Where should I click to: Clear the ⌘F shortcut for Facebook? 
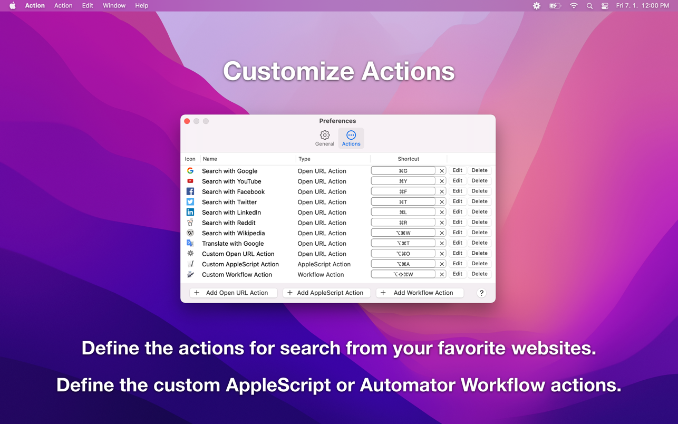click(442, 191)
